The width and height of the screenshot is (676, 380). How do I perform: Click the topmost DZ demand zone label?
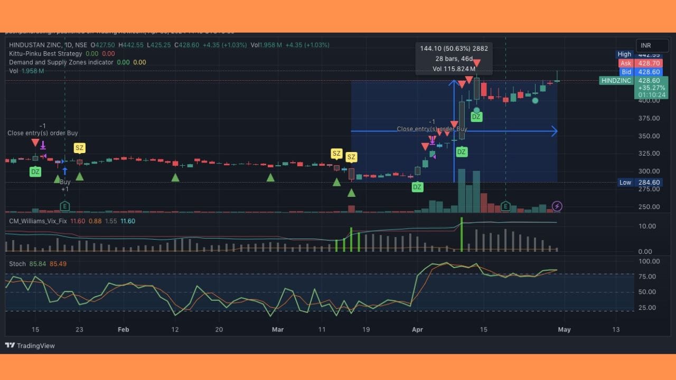coord(476,117)
